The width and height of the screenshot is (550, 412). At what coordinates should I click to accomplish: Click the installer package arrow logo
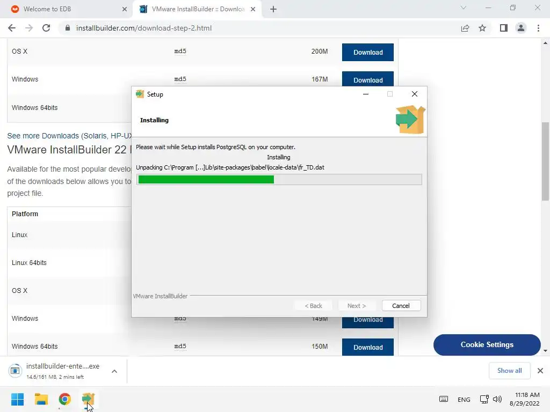(x=410, y=120)
